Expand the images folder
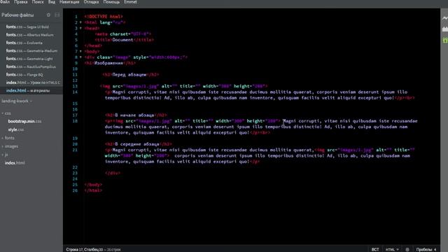 3,146
